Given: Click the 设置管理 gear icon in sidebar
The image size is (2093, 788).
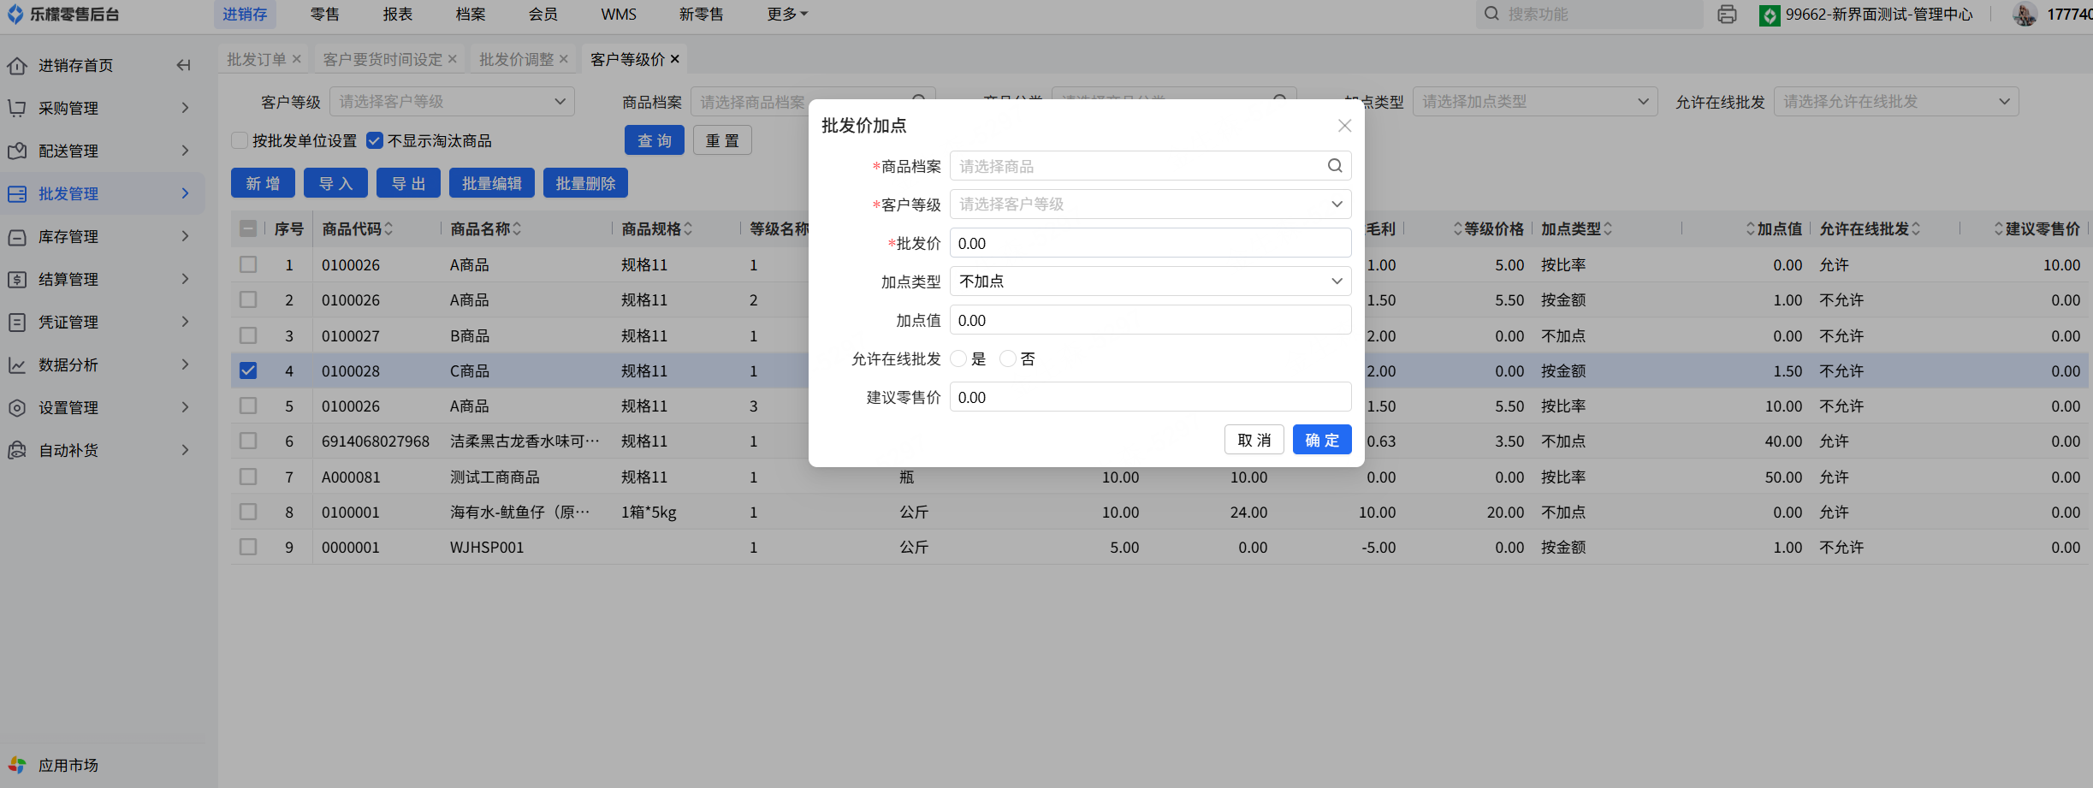Looking at the screenshot, I should click(x=17, y=408).
